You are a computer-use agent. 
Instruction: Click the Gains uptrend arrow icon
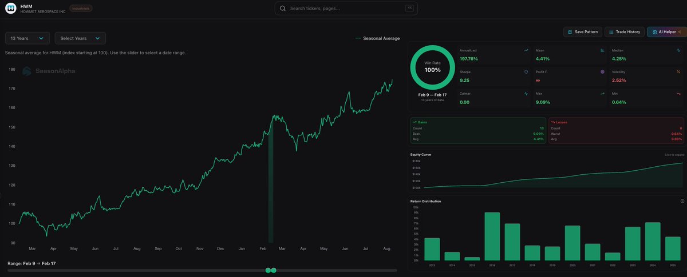coord(414,122)
